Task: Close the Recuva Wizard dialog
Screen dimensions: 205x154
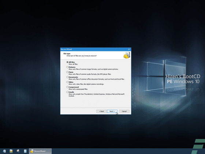Action: coord(129,49)
